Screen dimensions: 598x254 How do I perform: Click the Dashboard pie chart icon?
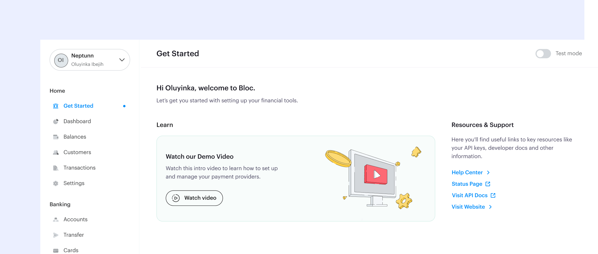point(56,121)
